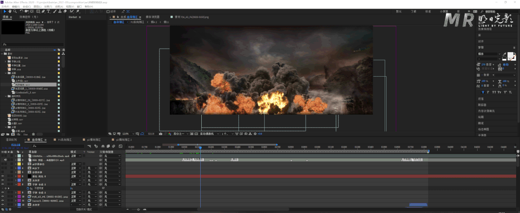Click the timeline Motion Blur enable icon

(x=114, y=146)
